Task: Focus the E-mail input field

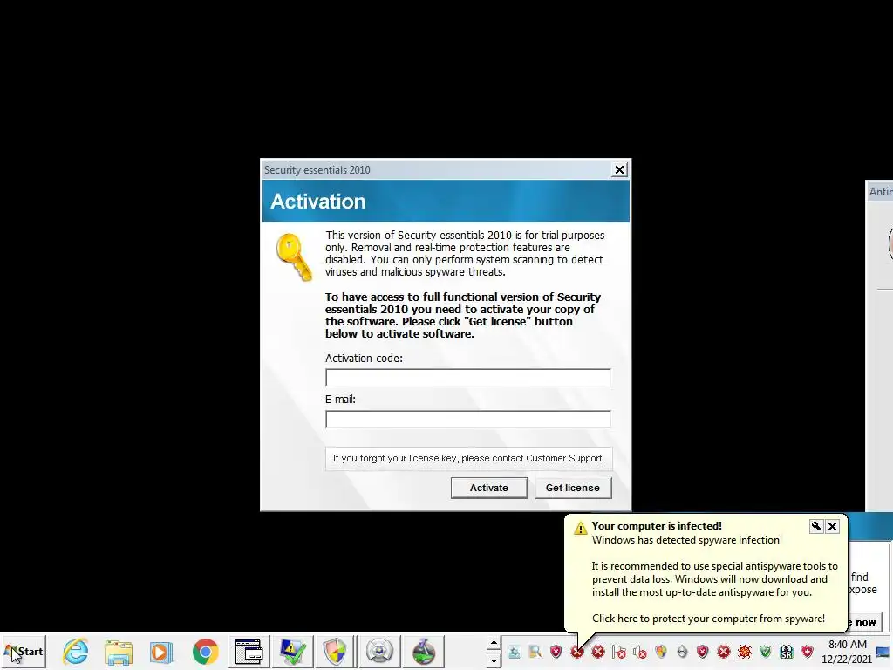Action: (x=468, y=419)
